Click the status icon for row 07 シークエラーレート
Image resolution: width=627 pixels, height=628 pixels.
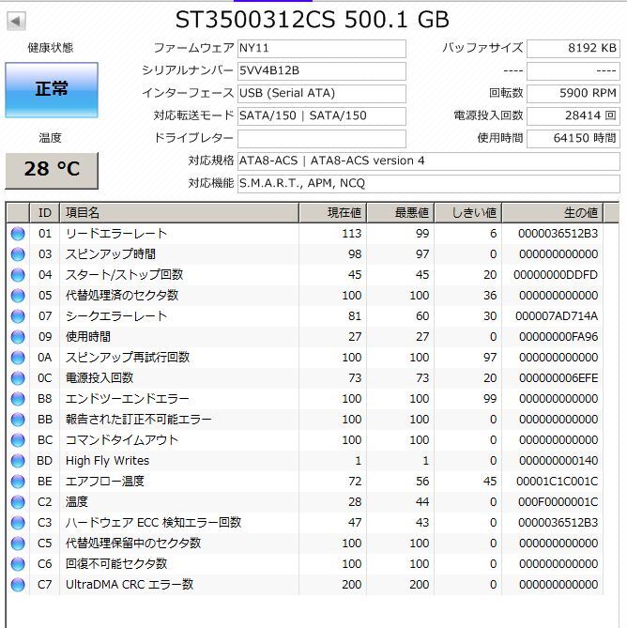click(18, 316)
